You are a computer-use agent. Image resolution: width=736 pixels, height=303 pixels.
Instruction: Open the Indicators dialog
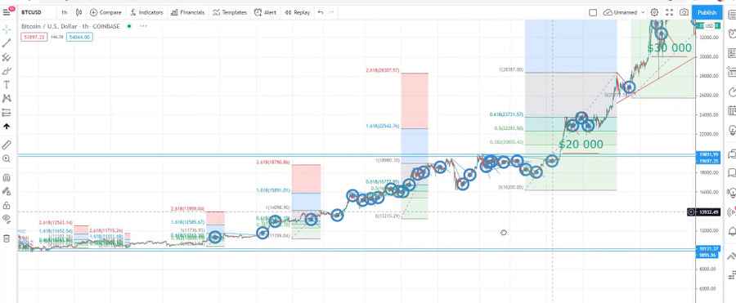coord(147,13)
